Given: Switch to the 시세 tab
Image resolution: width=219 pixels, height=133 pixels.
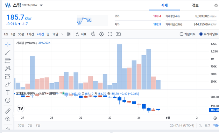Looking at the screenshot, I should click(x=164, y=5).
